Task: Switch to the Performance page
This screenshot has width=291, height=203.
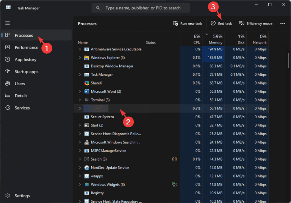Action: pos(26,47)
